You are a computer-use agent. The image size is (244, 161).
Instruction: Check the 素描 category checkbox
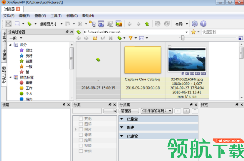(x=81, y=135)
